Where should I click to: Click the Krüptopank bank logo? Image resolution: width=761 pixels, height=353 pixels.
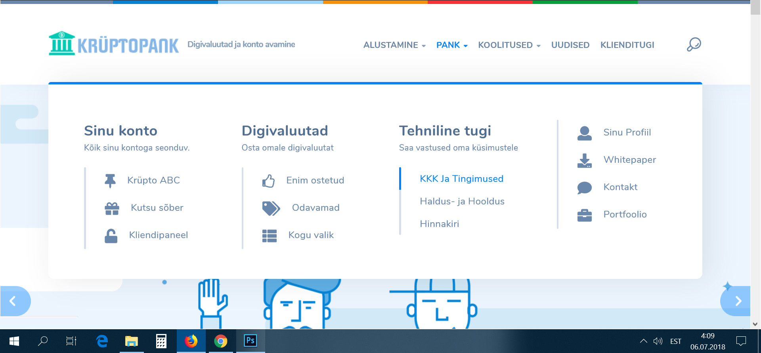113,44
